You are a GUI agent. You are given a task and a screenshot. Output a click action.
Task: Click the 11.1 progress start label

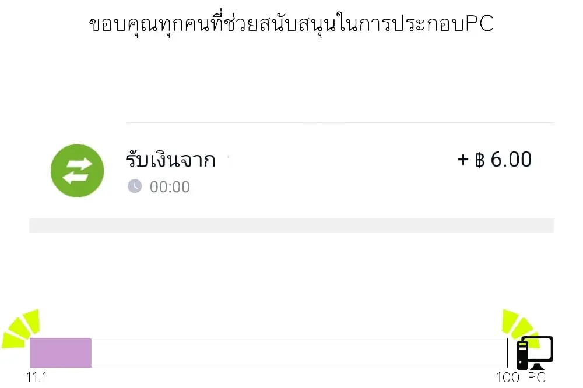click(37, 378)
